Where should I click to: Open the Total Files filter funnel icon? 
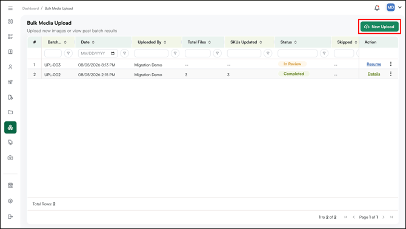tap(218, 53)
